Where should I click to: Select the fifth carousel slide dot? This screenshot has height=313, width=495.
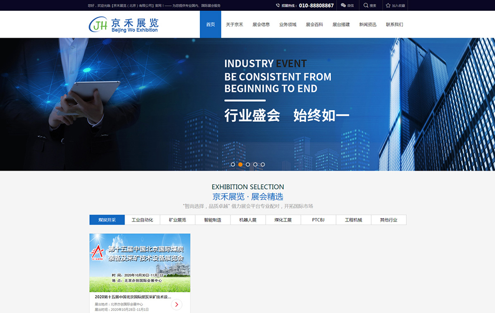click(263, 164)
